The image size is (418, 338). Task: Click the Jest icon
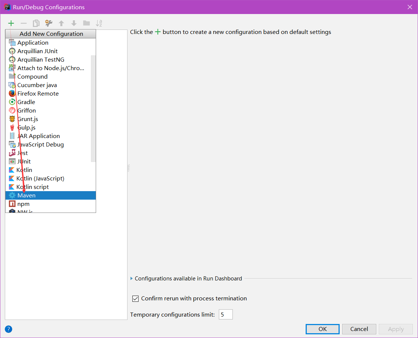tap(12, 153)
